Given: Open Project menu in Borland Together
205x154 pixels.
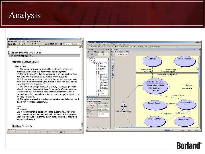Looking at the screenshot, I should tap(104, 44).
